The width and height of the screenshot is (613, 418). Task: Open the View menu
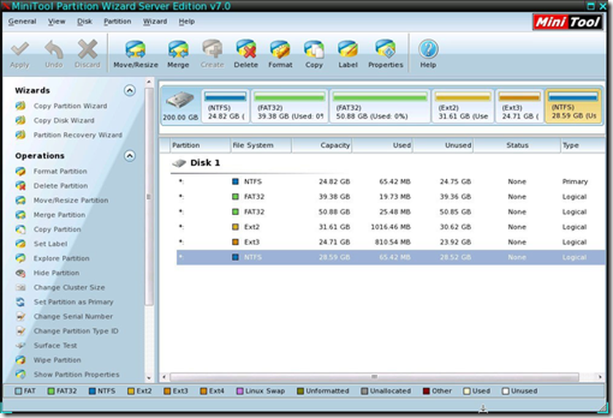(x=56, y=21)
